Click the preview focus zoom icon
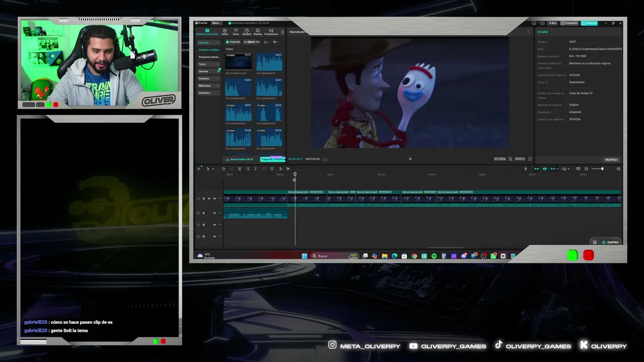The height and width of the screenshot is (362, 644). 510,159
